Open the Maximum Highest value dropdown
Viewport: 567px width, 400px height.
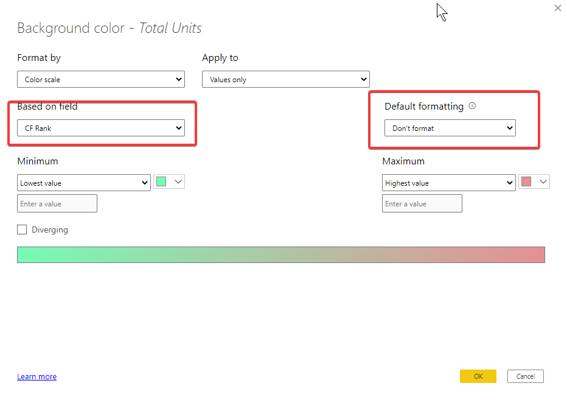tap(449, 183)
